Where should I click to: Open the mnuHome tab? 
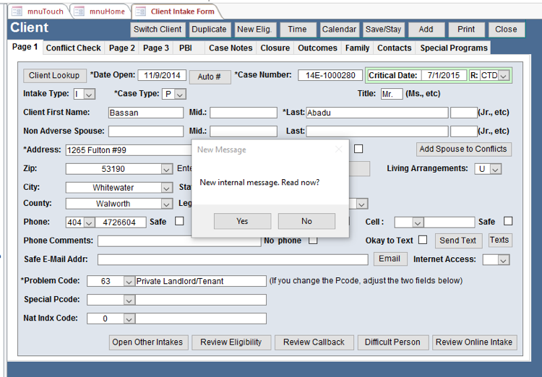(100, 12)
